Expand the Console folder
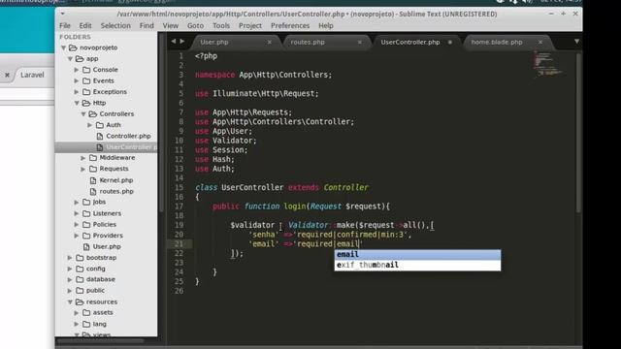621x349 pixels. coord(77,70)
